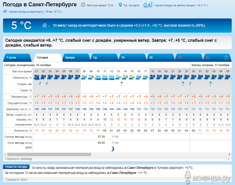Click the cloud icon at hour 16

pos(139,77)
